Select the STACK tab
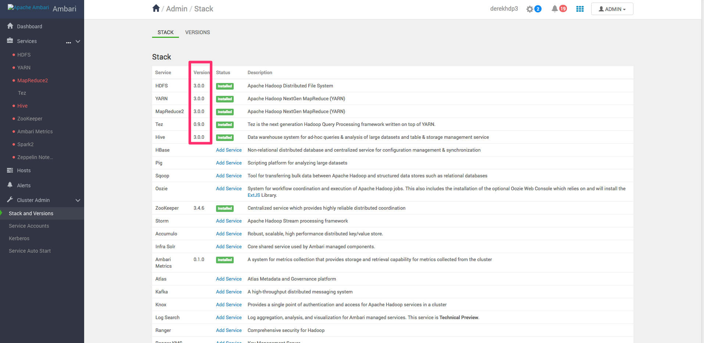The height and width of the screenshot is (343, 704). pyautogui.click(x=165, y=32)
